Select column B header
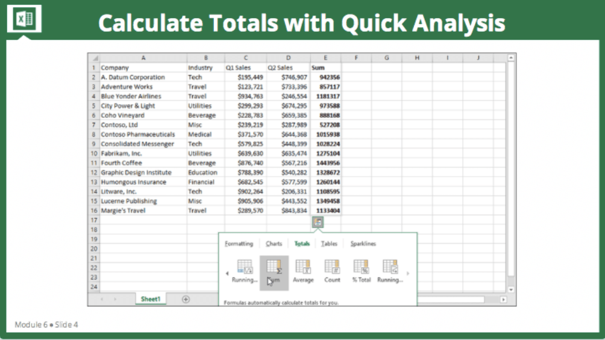This screenshot has height=340, width=605. [x=205, y=58]
